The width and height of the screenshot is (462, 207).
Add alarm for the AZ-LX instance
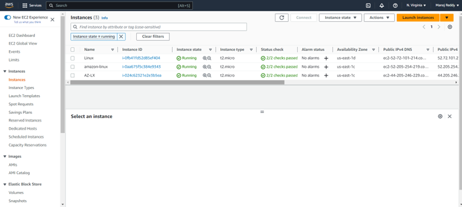coord(326,75)
